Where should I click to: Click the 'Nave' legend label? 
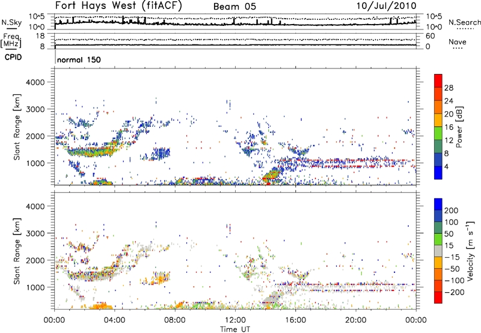[458, 42]
